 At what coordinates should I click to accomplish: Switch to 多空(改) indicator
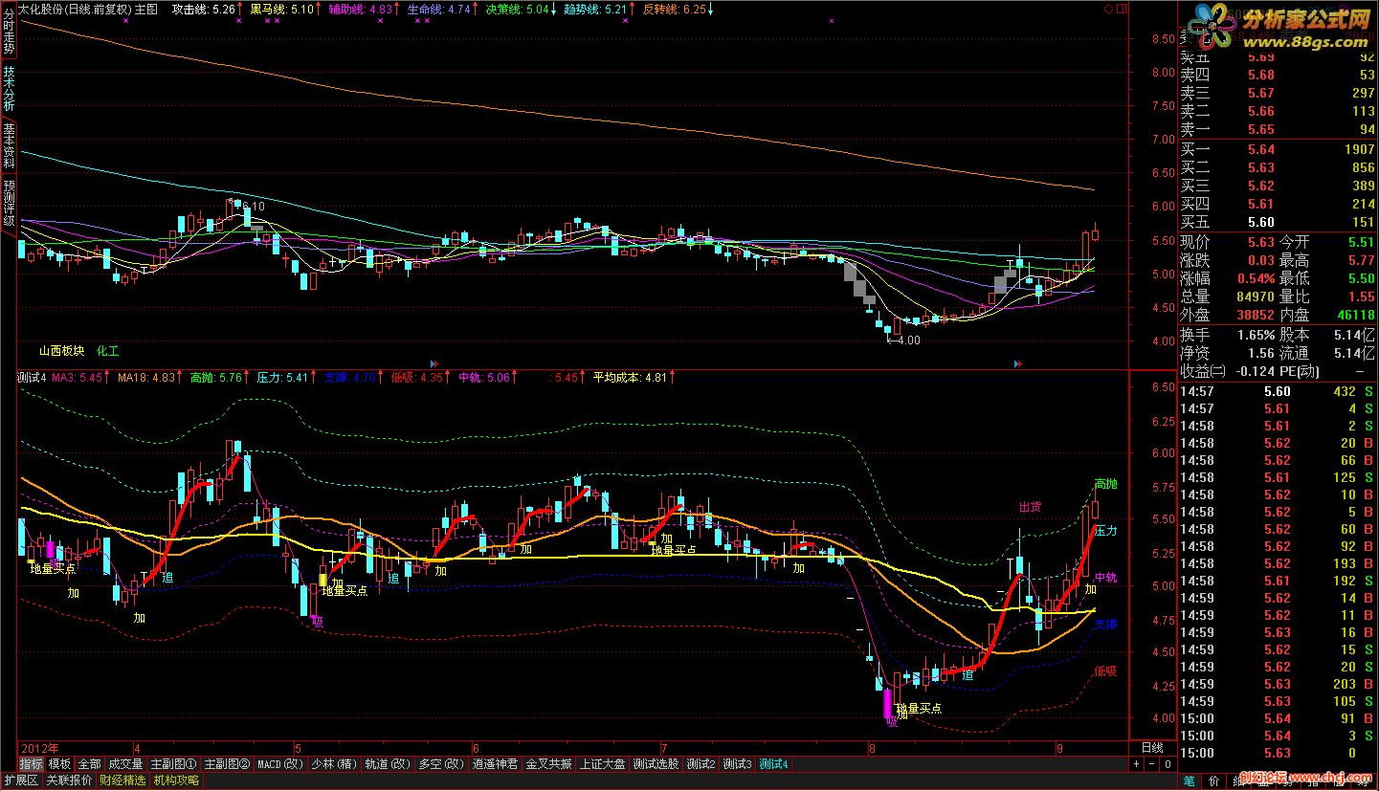point(441,764)
